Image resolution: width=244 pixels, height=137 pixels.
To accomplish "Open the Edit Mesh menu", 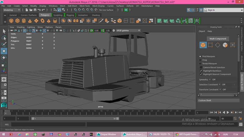I will click(72, 6).
